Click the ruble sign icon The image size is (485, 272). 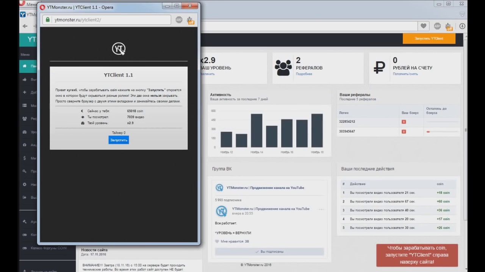tap(379, 68)
